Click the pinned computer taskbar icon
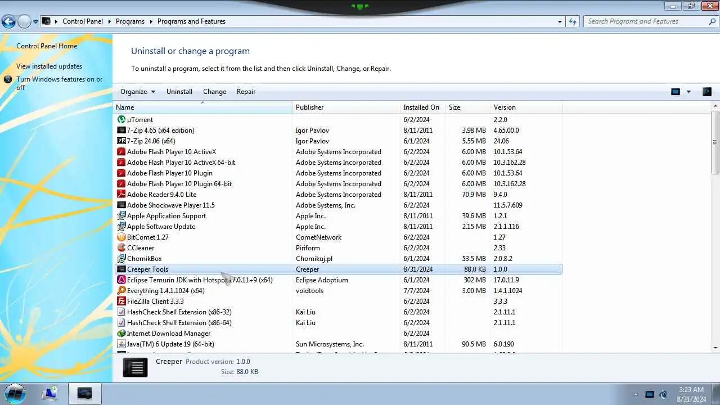720x405 pixels. pos(50,393)
